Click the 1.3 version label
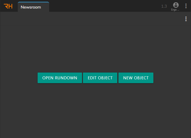The height and width of the screenshot is (138, 191). point(164,6)
